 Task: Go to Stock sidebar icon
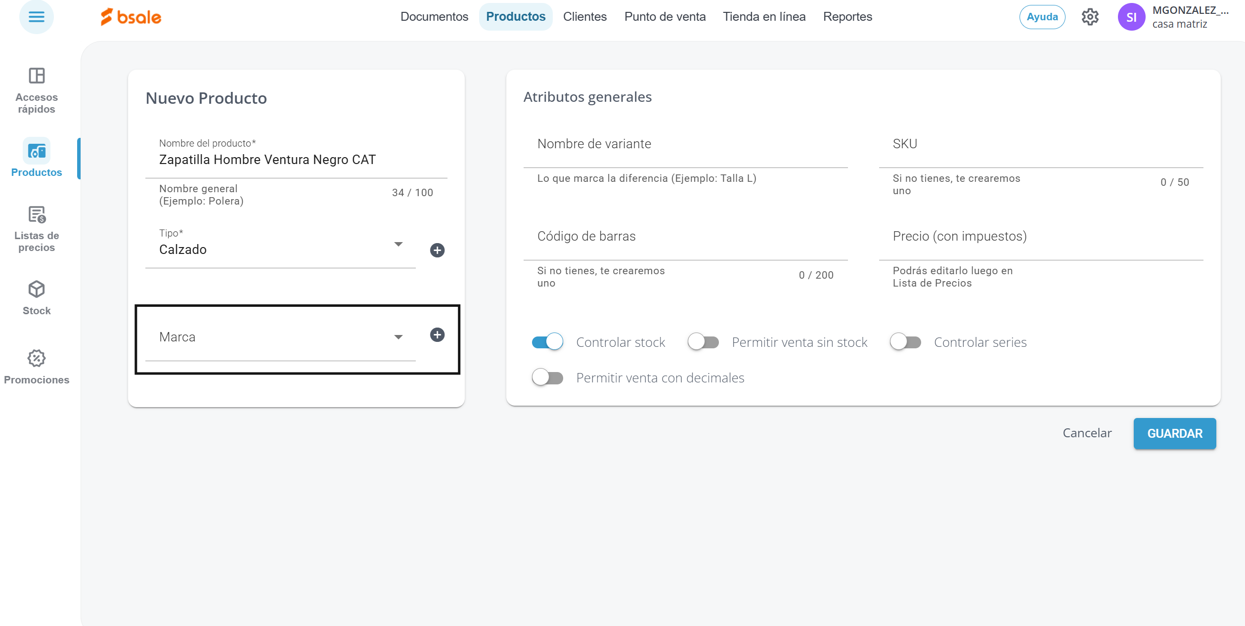[37, 289]
